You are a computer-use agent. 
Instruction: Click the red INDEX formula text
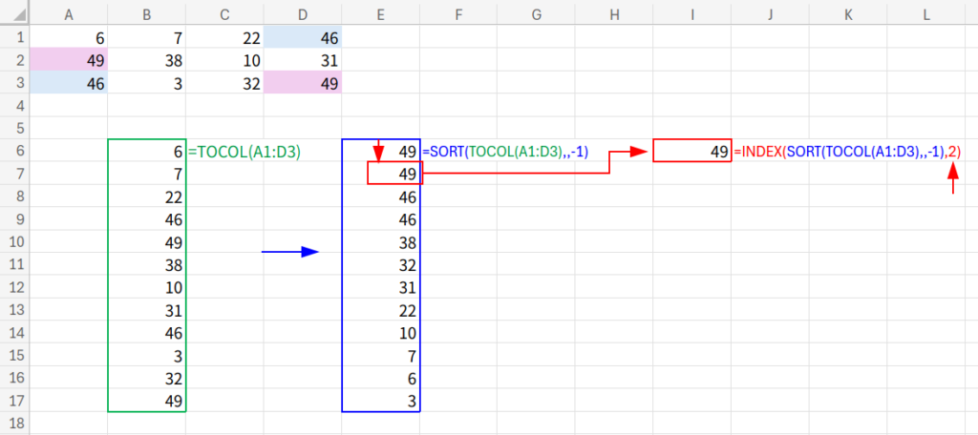click(x=847, y=152)
